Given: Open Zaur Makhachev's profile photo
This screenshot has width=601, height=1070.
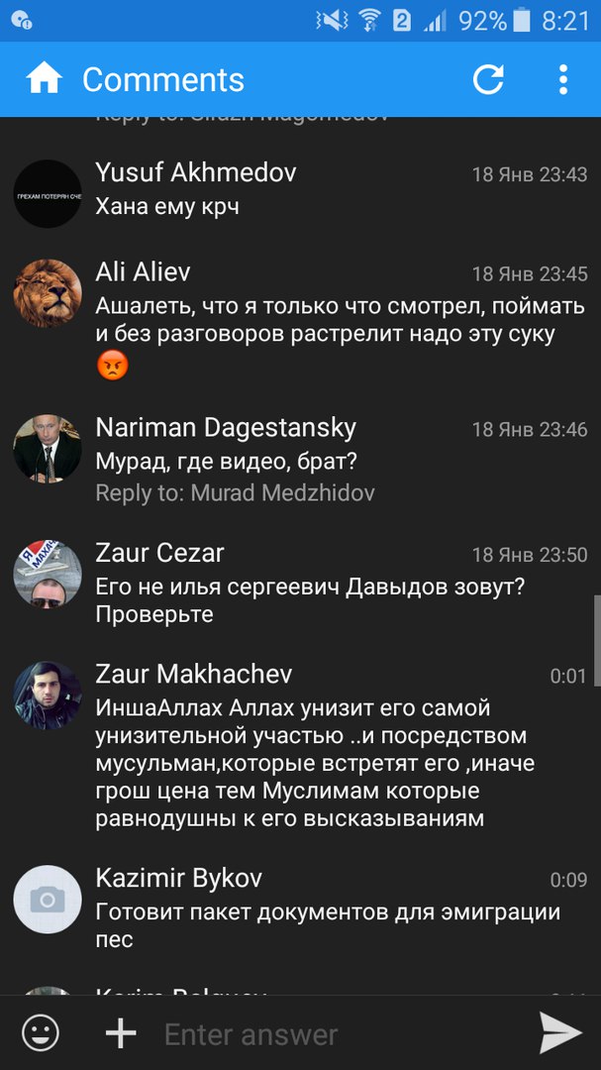Looking at the screenshot, I should point(48,695).
